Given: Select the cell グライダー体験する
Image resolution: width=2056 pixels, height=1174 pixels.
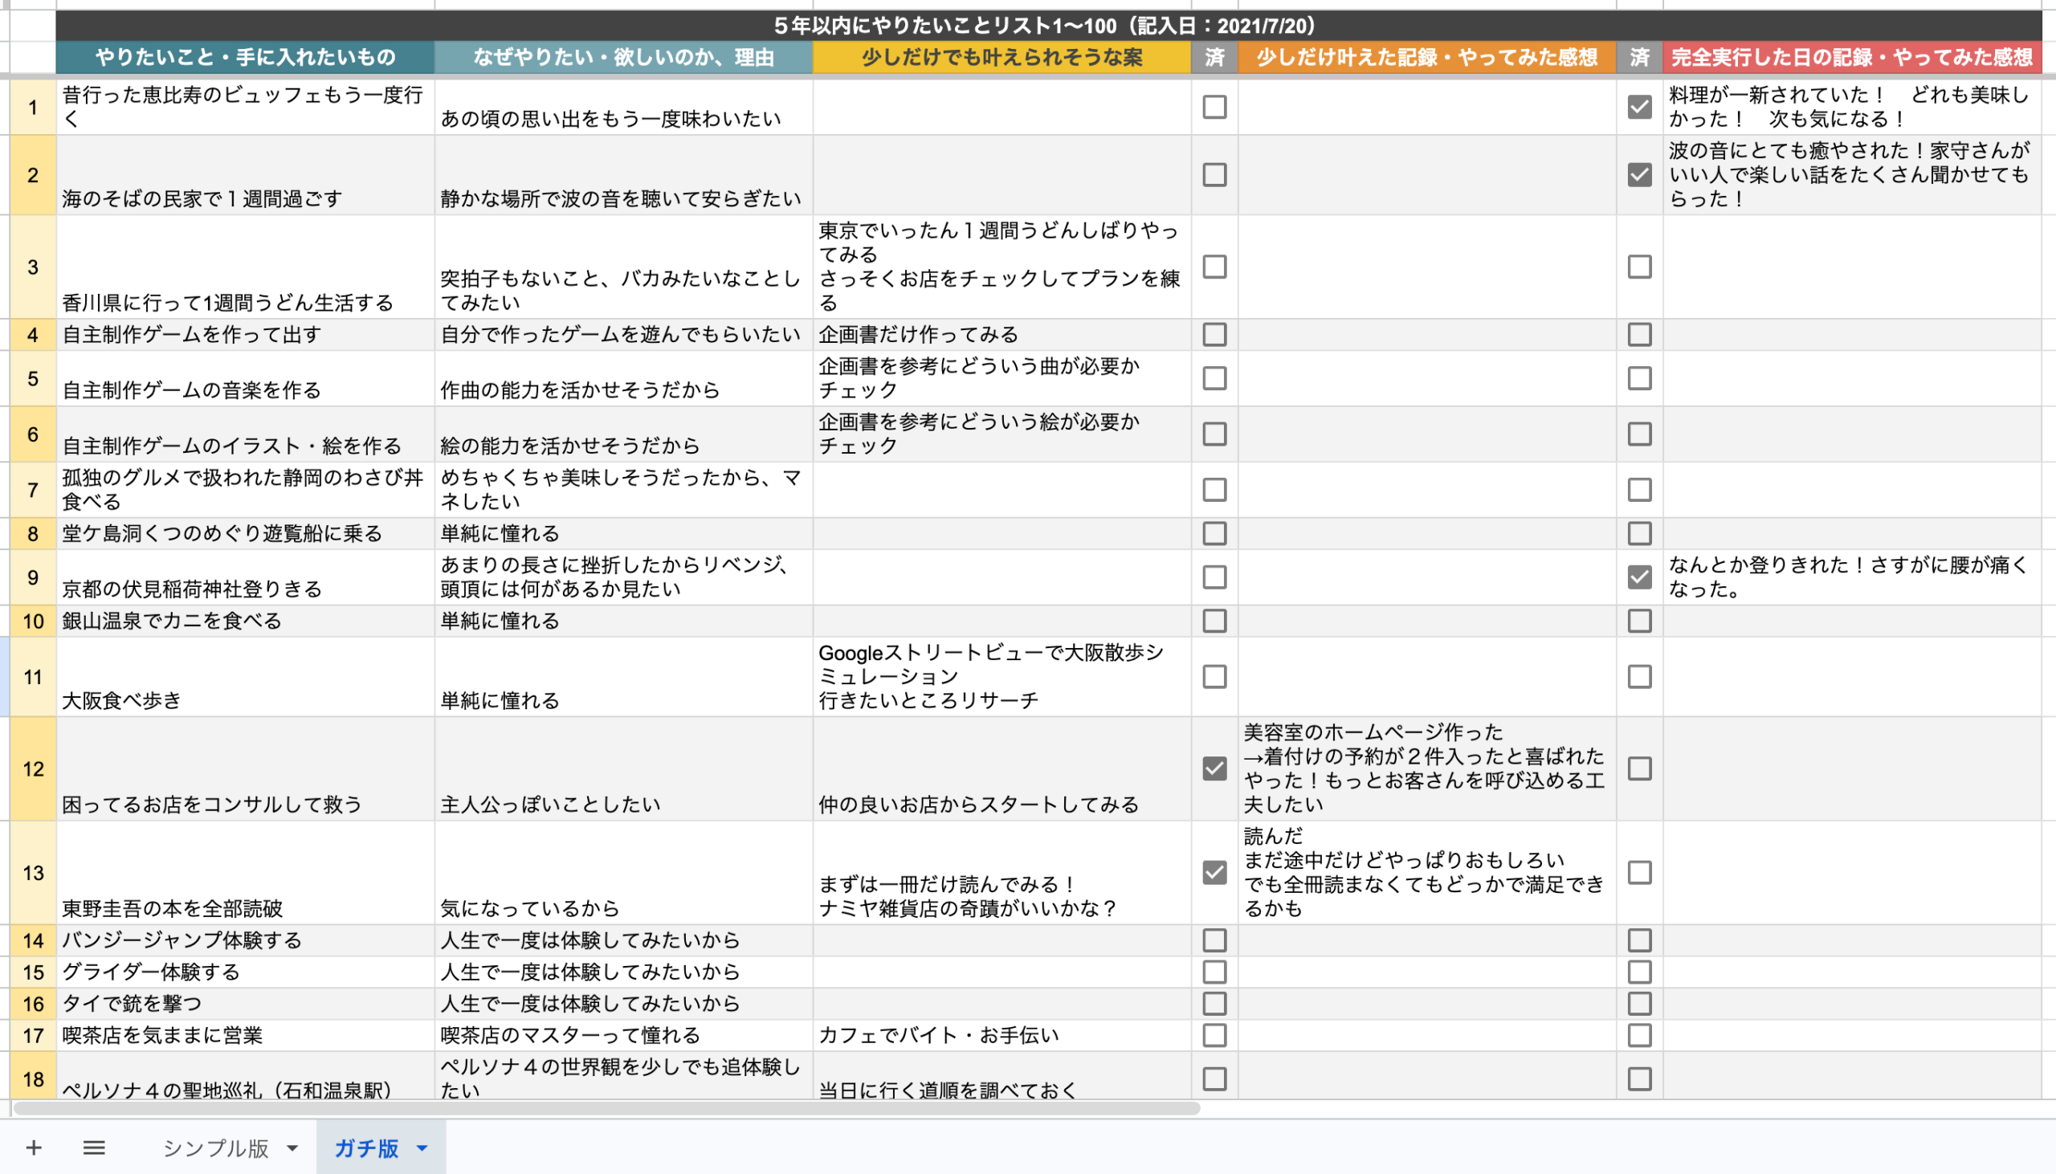Looking at the screenshot, I should pos(245,971).
